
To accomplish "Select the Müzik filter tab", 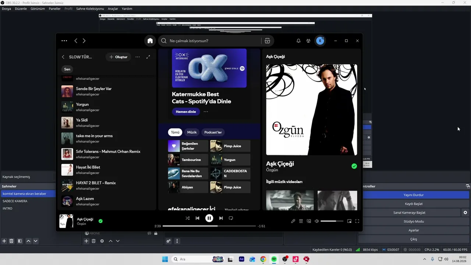I will pyautogui.click(x=192, y=132).
